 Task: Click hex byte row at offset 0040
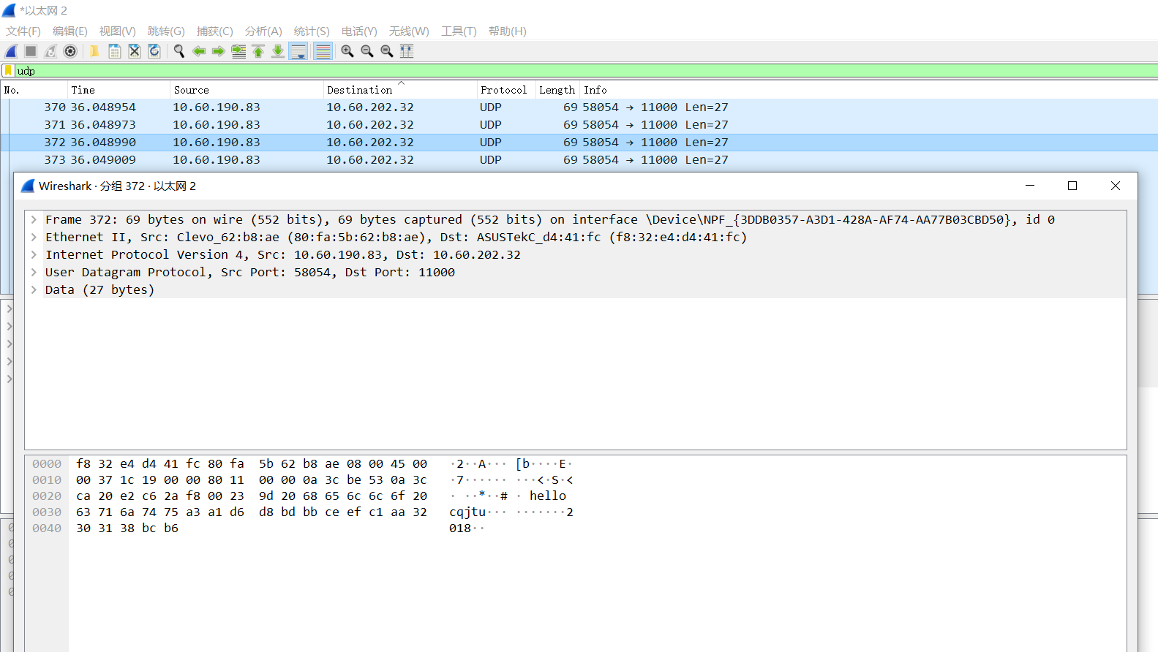point(127,528)
